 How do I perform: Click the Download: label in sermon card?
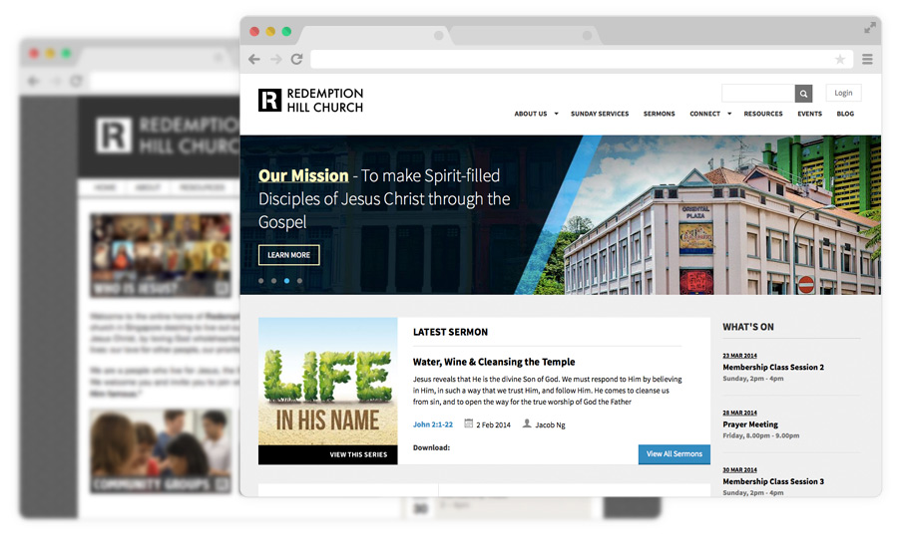click(x=431, y=447)
